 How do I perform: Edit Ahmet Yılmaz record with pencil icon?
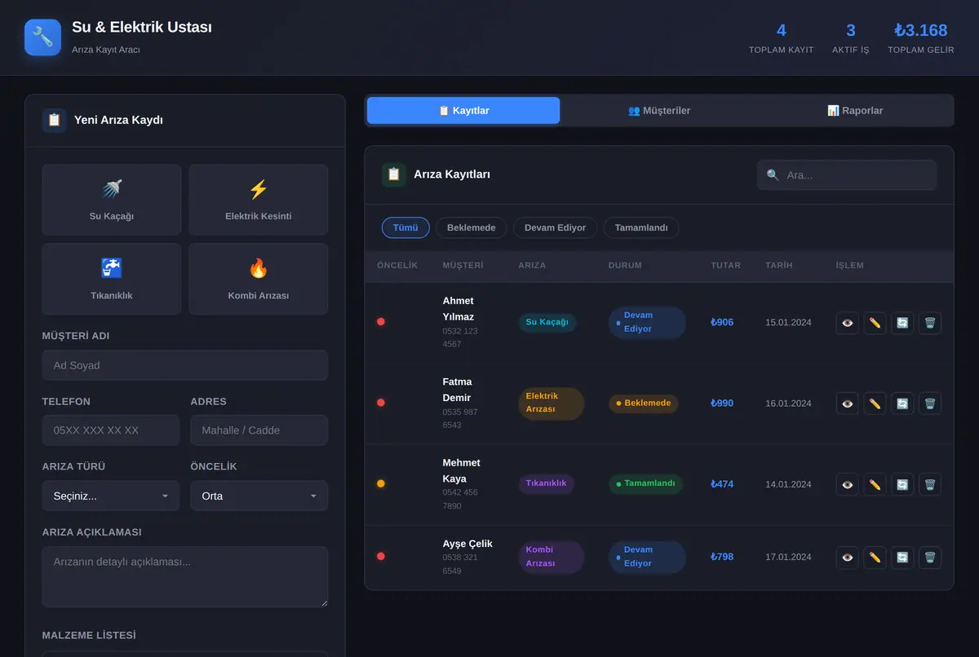[875, 323]
